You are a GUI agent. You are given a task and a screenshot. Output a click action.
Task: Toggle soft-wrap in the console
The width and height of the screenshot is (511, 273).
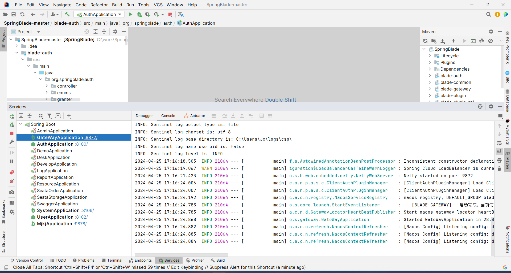(499, 143)
